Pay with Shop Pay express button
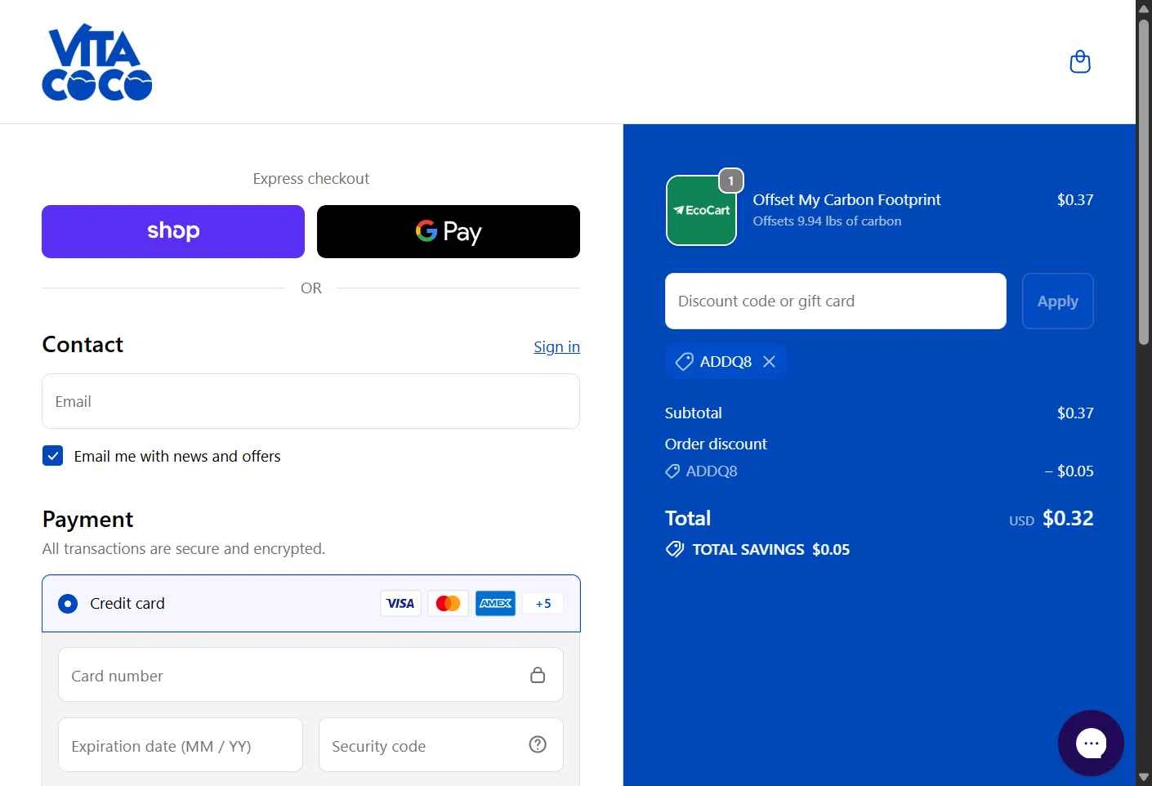 [173, 231]
